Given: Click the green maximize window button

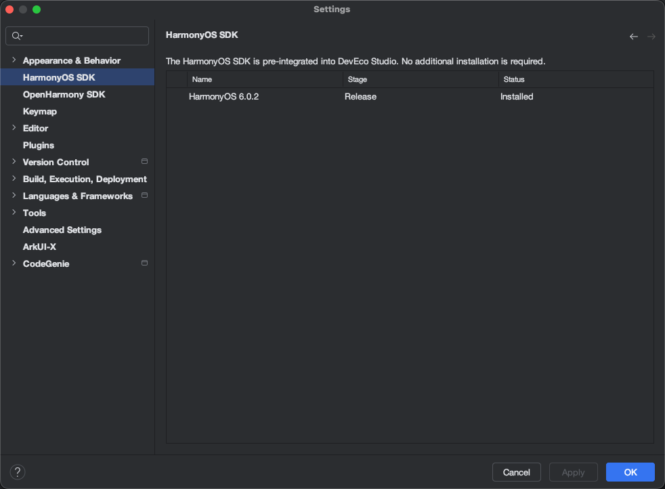Looking at the screenshot, I should (37, 9).
